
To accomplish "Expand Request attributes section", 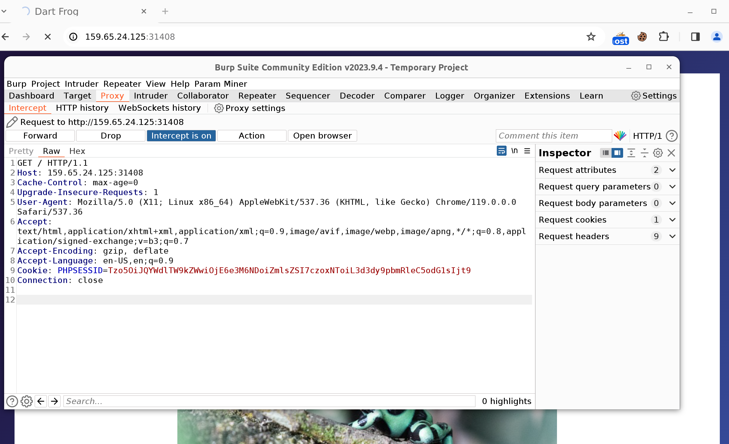I will (672, 170).
